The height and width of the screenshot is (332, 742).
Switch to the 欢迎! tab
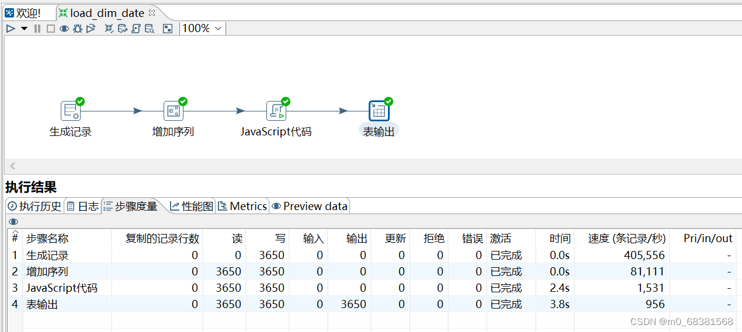[x=24, y=13]
